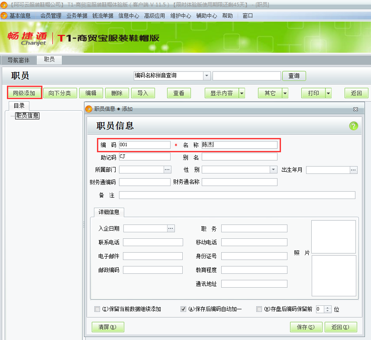The height and width of the screenshot is (340, 371).
Task: Open the 性别 dropdown
Action: tap(273, 170)
